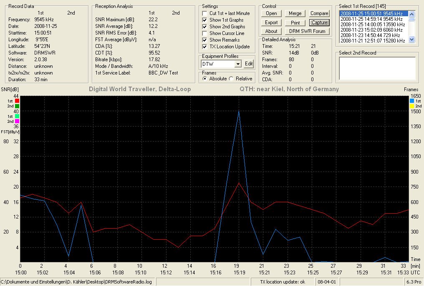This screenshot has height=286, width=424.
Task: Select record 2008-11-25 14:59:14 9545 kHz
Action: pyautogui.click(x=374, y=19)
